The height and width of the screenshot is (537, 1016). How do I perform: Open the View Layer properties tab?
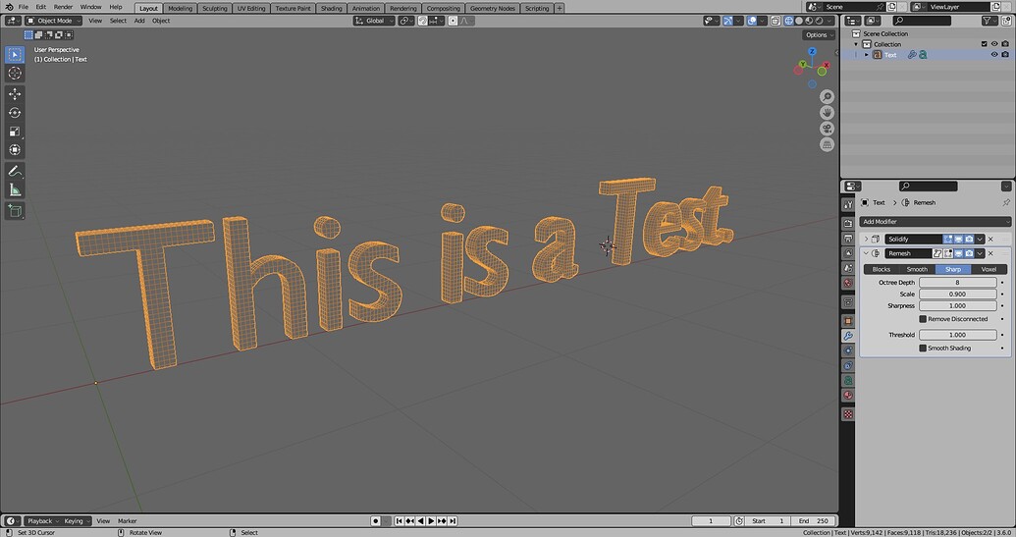coord(848,253)
